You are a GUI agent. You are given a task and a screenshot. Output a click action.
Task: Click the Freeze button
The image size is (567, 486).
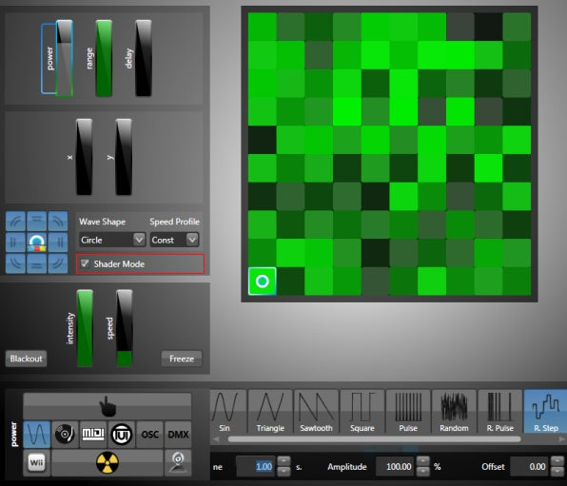click(182, 359)
